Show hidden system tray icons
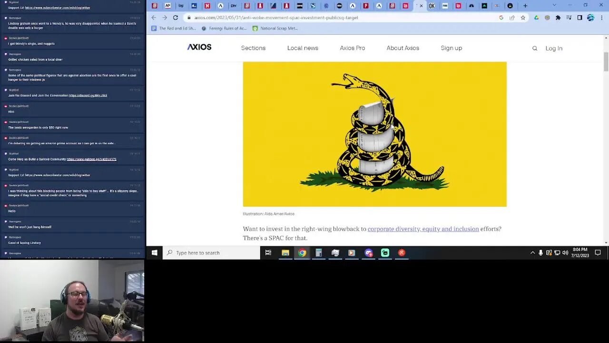The height and width of the screenshot is (343, 609). pyautogui.click(x=532, y=253)
